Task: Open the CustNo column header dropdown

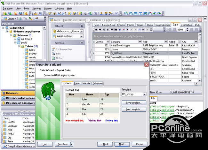Action: point(108,42)
